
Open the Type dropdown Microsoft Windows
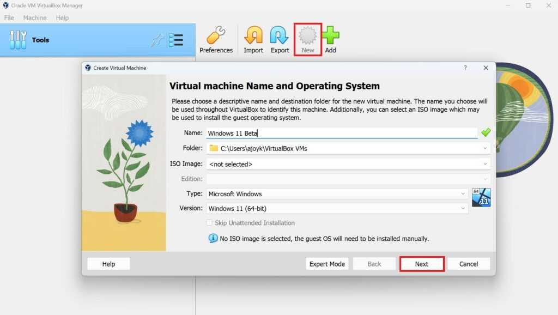(x=337, y=194)
